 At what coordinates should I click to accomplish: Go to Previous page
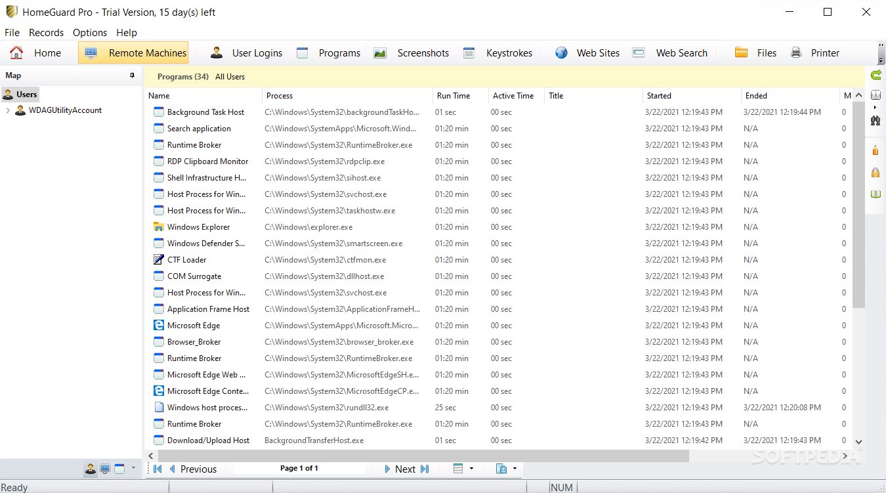[192, 469]
